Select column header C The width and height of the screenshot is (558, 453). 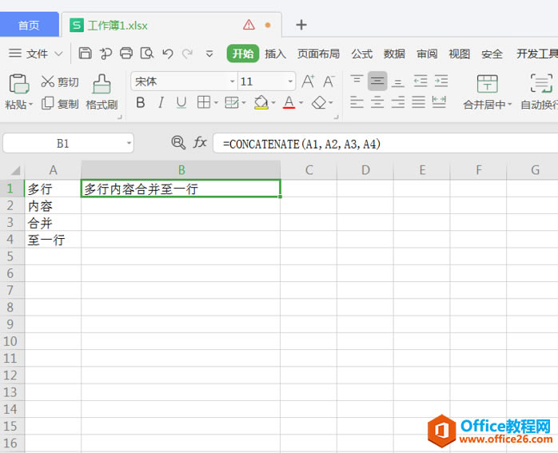(309, 170)
